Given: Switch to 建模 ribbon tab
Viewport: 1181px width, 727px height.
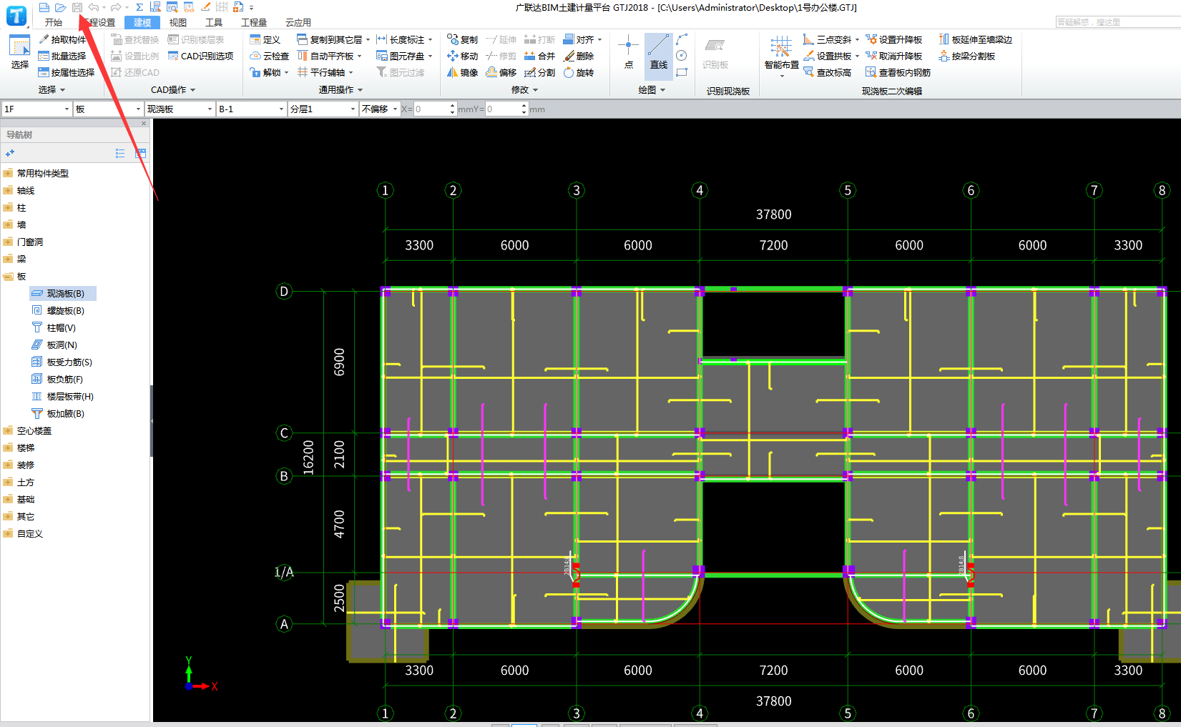Looking at the screenshot, I should point(142,22).
